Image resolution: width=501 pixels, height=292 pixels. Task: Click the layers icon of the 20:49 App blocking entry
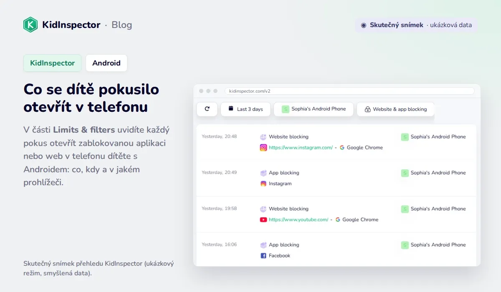tap(263, 173)
